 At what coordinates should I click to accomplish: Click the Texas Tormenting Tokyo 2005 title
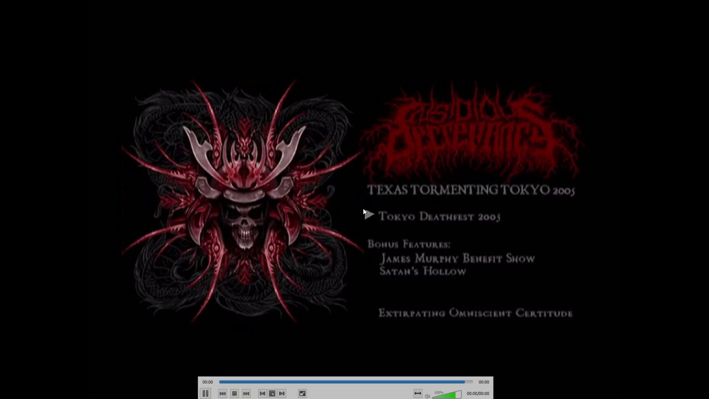tap(471, 190)
